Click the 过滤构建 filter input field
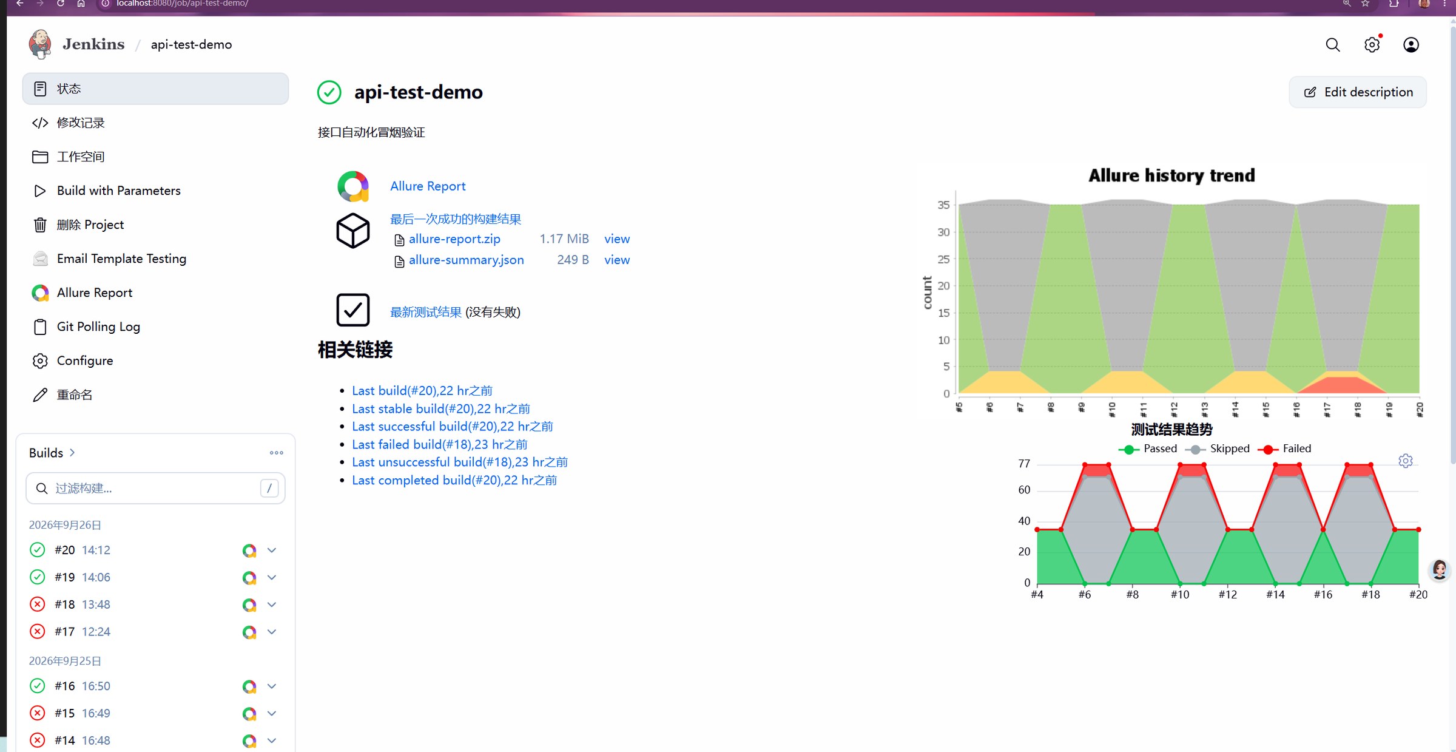 click(x=155, y=489)
